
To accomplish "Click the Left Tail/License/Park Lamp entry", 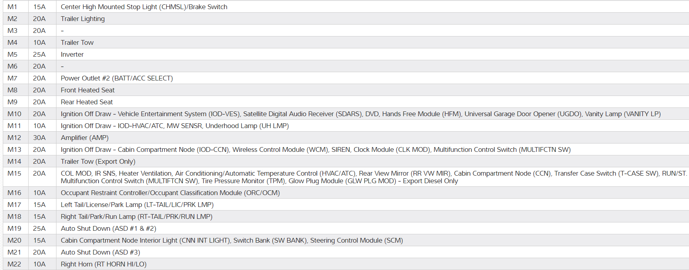I will click(x=137, y=205).
